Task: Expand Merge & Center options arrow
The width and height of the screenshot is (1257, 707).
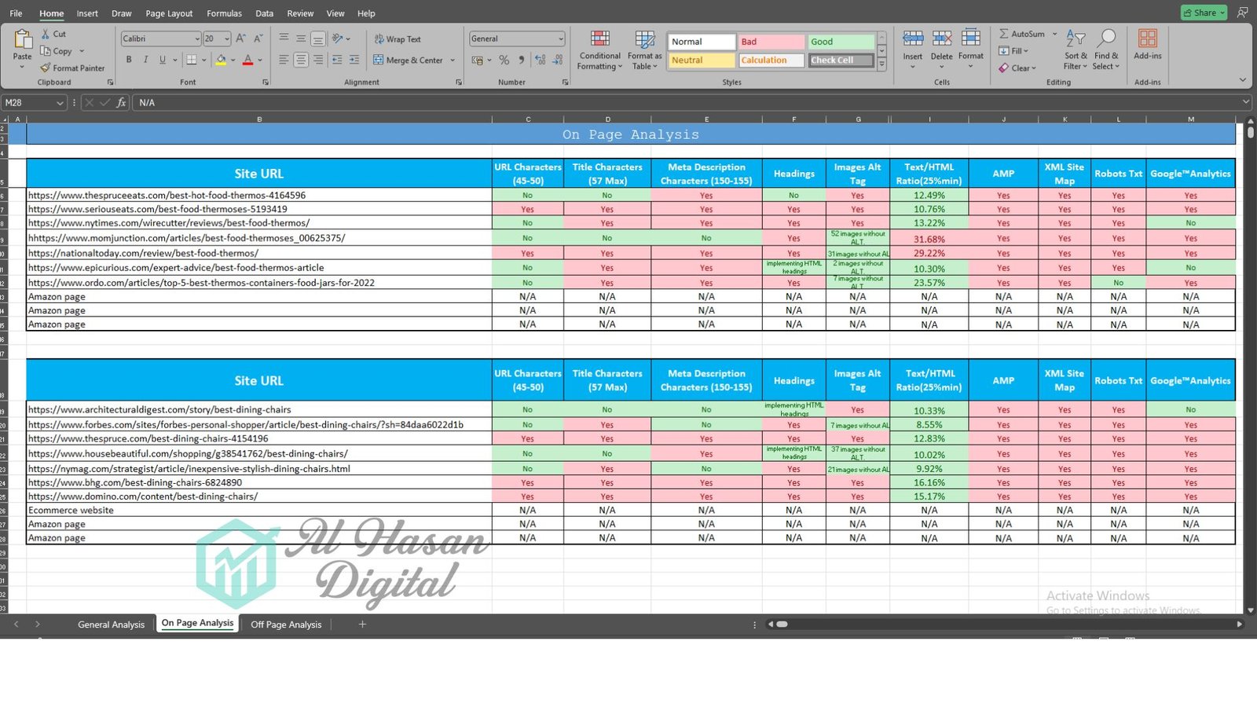Action: pos(453,60)
